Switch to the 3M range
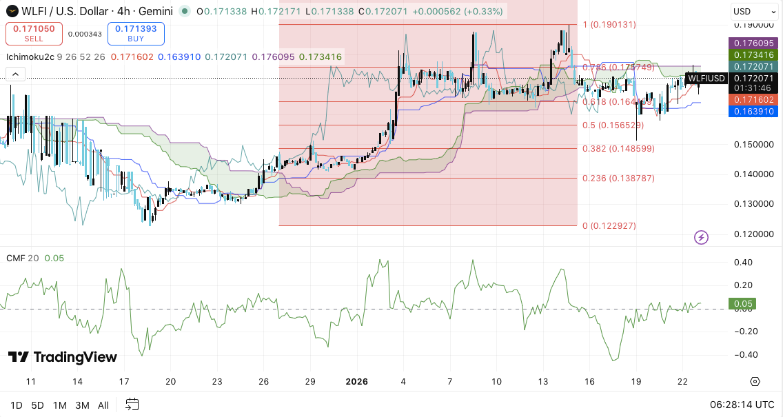Screen dimensions: 783x417 pos(82,405)
